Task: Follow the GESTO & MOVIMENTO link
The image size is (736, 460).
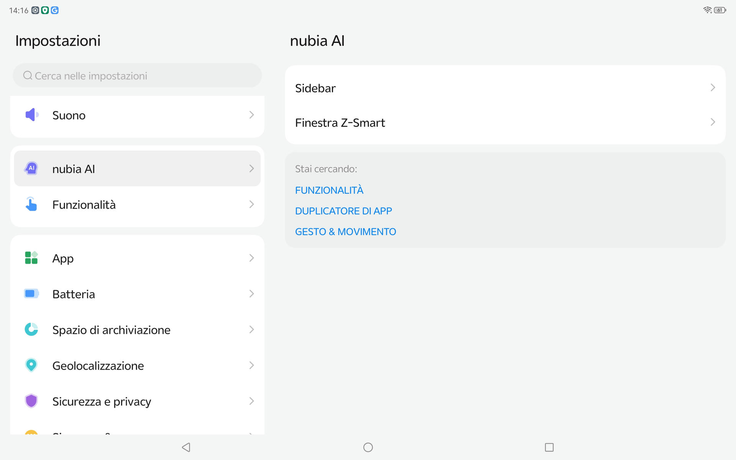Action: [345, 232]
